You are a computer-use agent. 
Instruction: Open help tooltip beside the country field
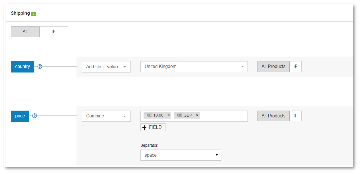[x=39, y=67]
